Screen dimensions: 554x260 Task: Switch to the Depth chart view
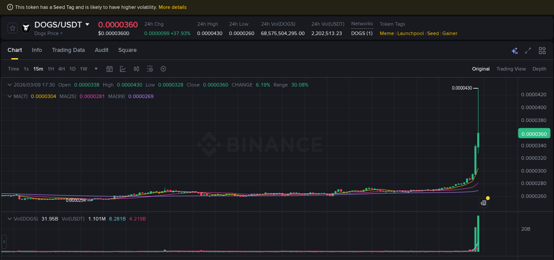pyautogui.click(x=539, y=69)
